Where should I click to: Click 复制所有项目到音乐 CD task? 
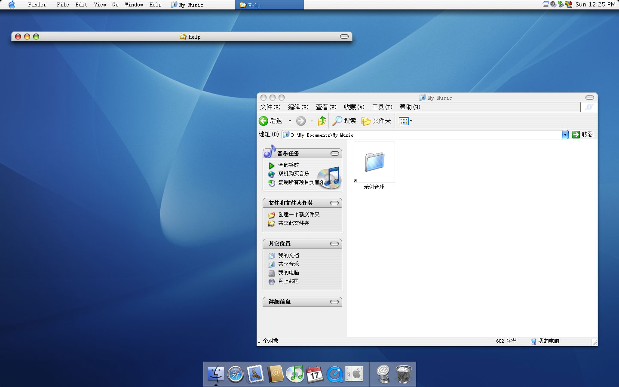(305, 182)
